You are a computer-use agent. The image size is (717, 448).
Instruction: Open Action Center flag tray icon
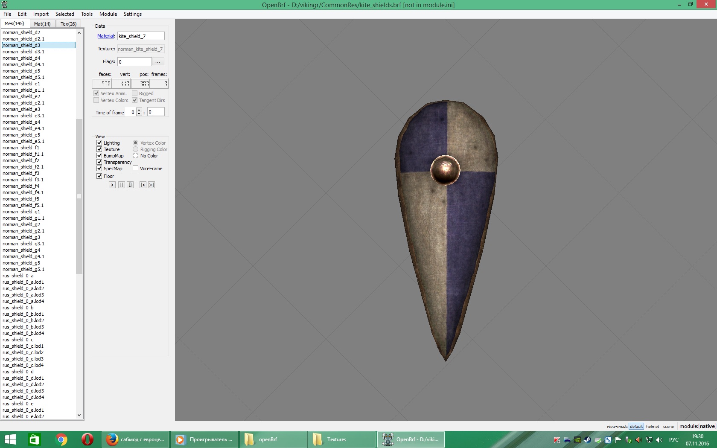(x=618, y=439)
